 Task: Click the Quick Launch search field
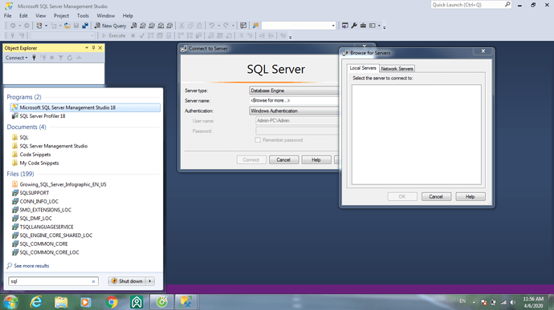468,5
